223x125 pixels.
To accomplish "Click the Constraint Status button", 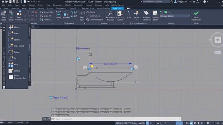I will (95, 20).
